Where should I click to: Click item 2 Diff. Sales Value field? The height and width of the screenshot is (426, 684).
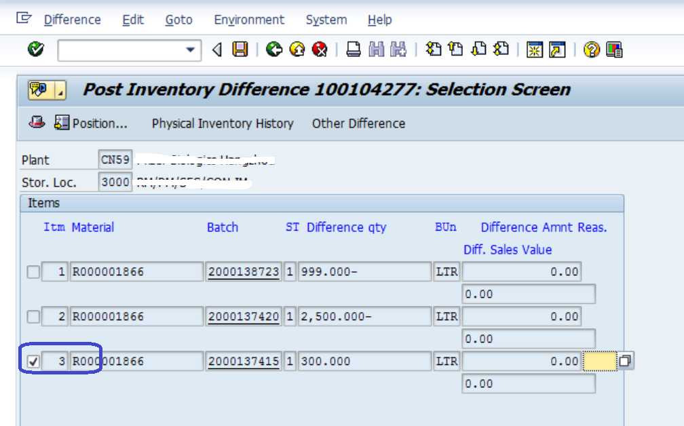click(x=528, y=338)
